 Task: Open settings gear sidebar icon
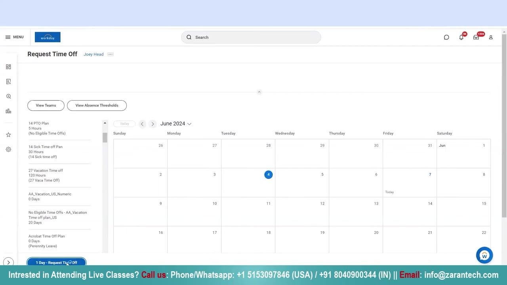tap(8, 150)
